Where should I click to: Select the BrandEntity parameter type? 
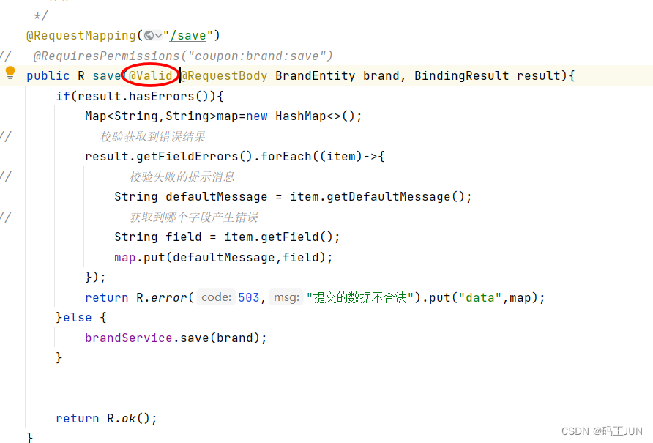click(315, 76)
